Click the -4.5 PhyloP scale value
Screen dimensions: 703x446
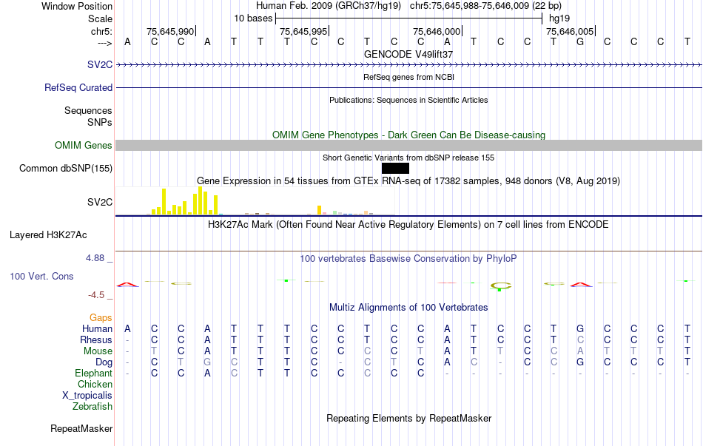click(96, 295)
